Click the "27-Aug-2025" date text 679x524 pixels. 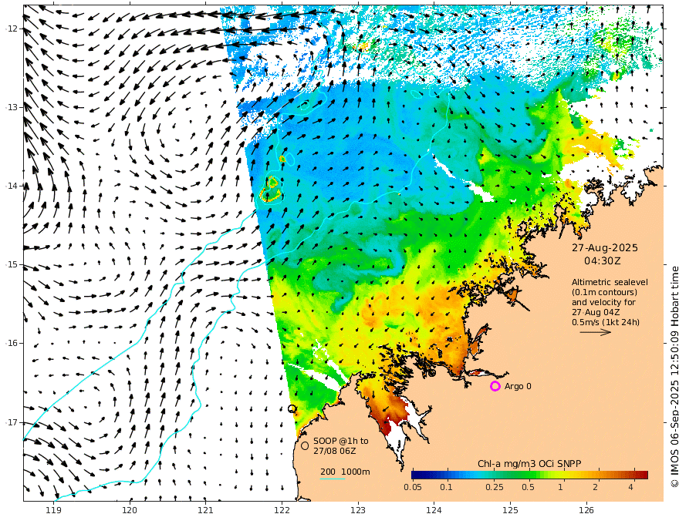604,247
